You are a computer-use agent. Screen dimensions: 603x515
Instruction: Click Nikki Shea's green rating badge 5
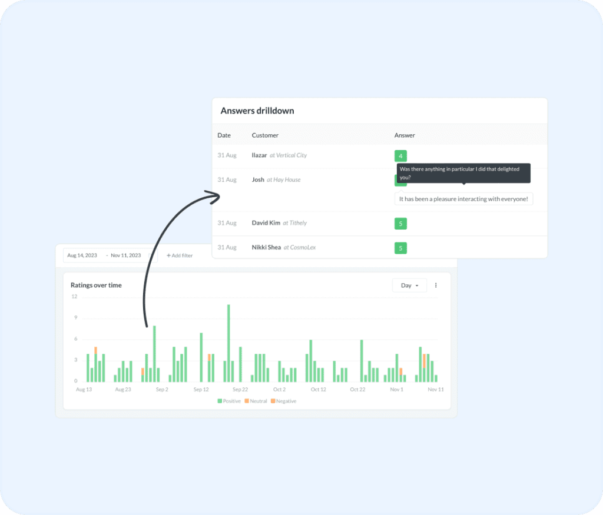click(400, 248)
